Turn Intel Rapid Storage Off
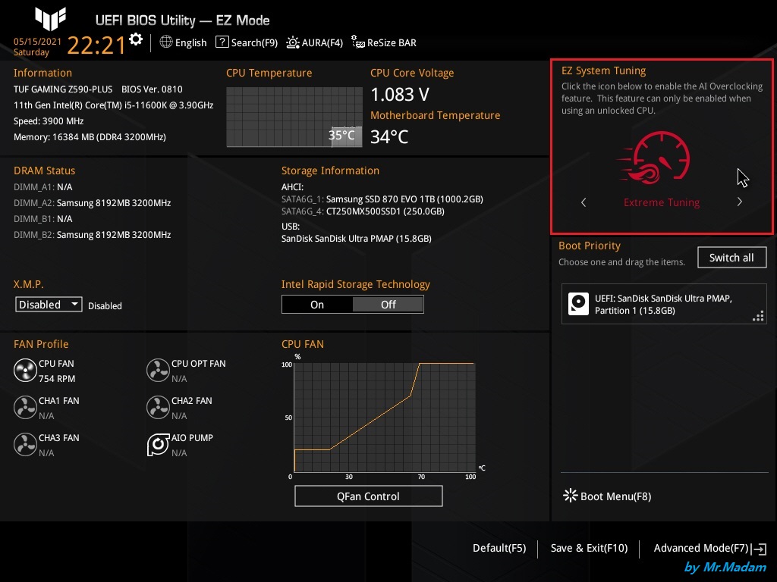The width and height of the screenshot is (777, 582). point(388,305)
